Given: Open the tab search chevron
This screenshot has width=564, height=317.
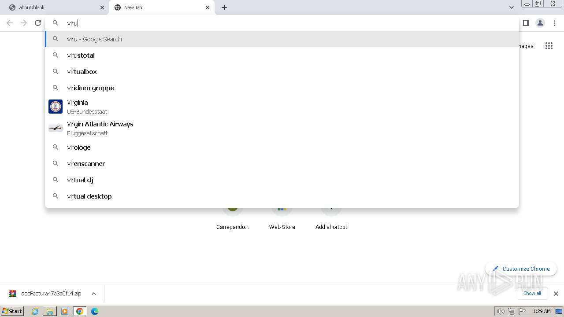Looking at the screenshot, I should pos(511,7).
